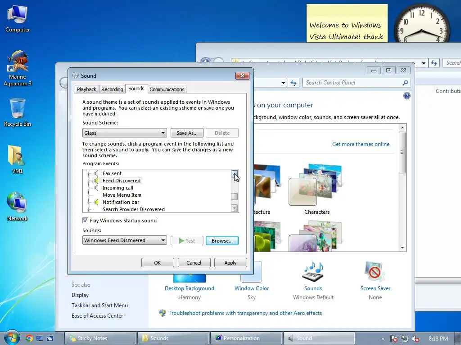Click the speaker icon next to Notification bar
The image size is (461, 345).
point(96,202)
